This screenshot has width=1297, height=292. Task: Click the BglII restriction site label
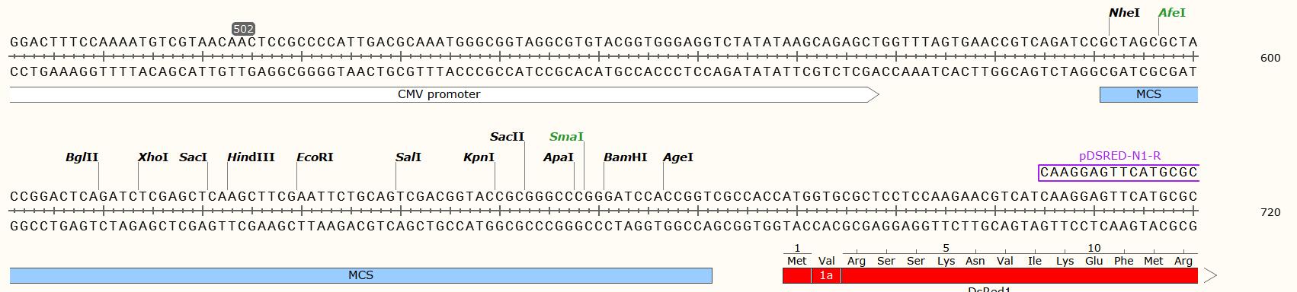click(x=82, y=157)
